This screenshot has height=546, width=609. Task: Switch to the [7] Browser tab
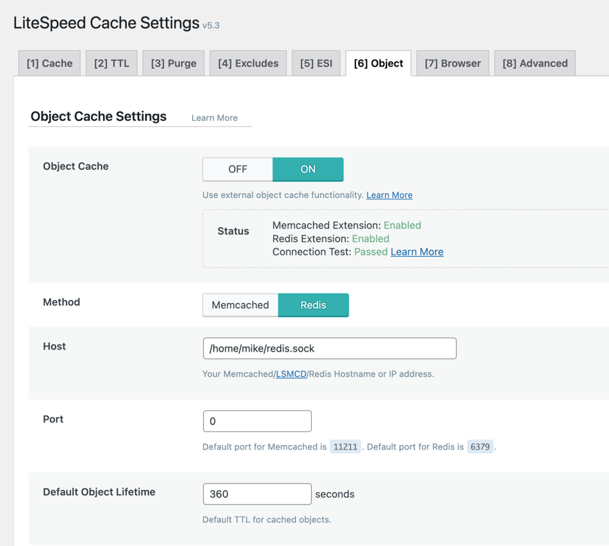coord(452,63)
